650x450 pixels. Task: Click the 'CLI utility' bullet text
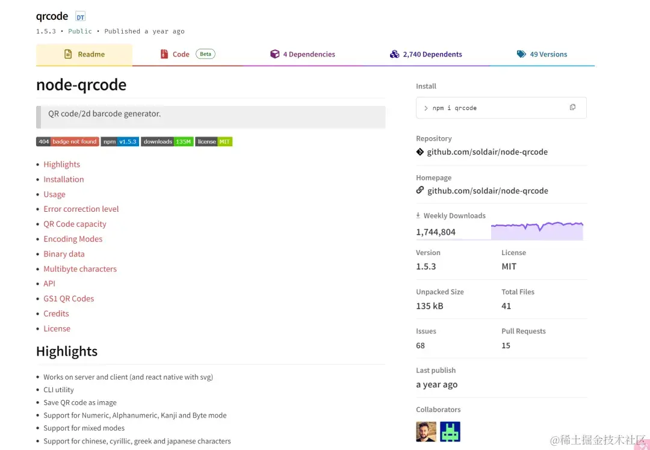coord(58,390)
